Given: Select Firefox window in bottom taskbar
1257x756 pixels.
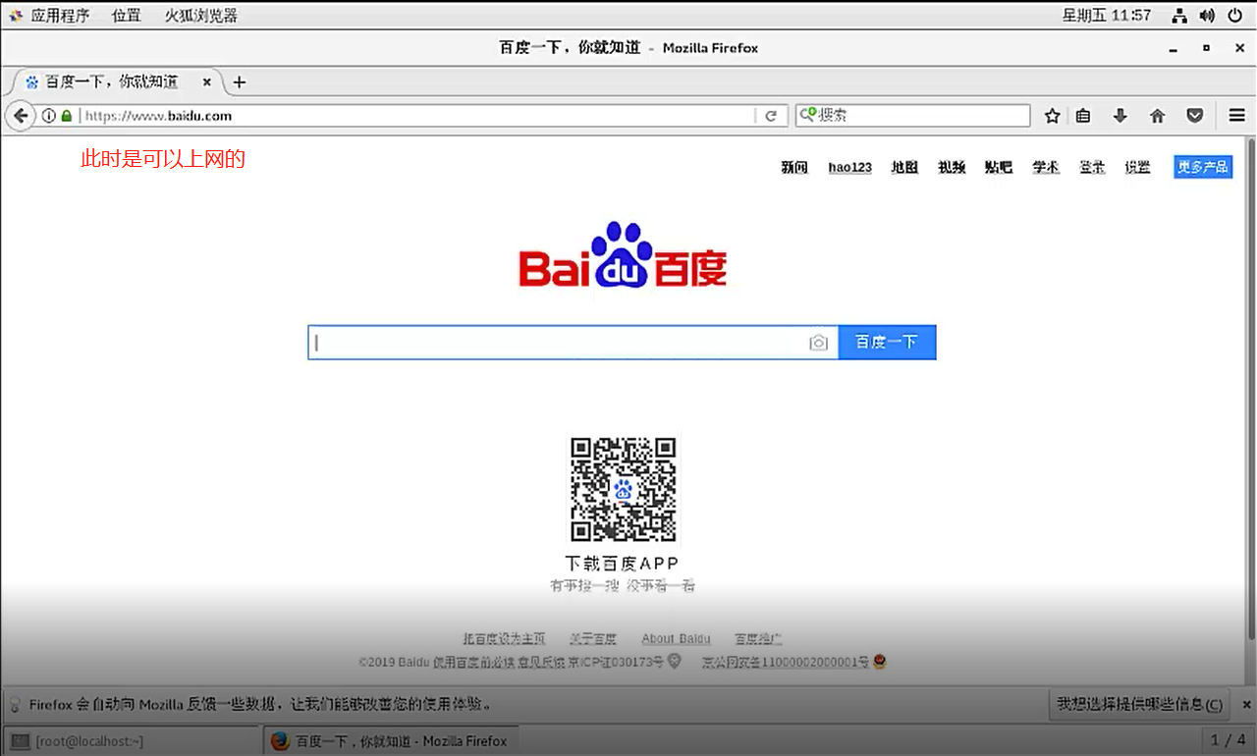Looking at the screenshot, I should [x=391, y=740].
